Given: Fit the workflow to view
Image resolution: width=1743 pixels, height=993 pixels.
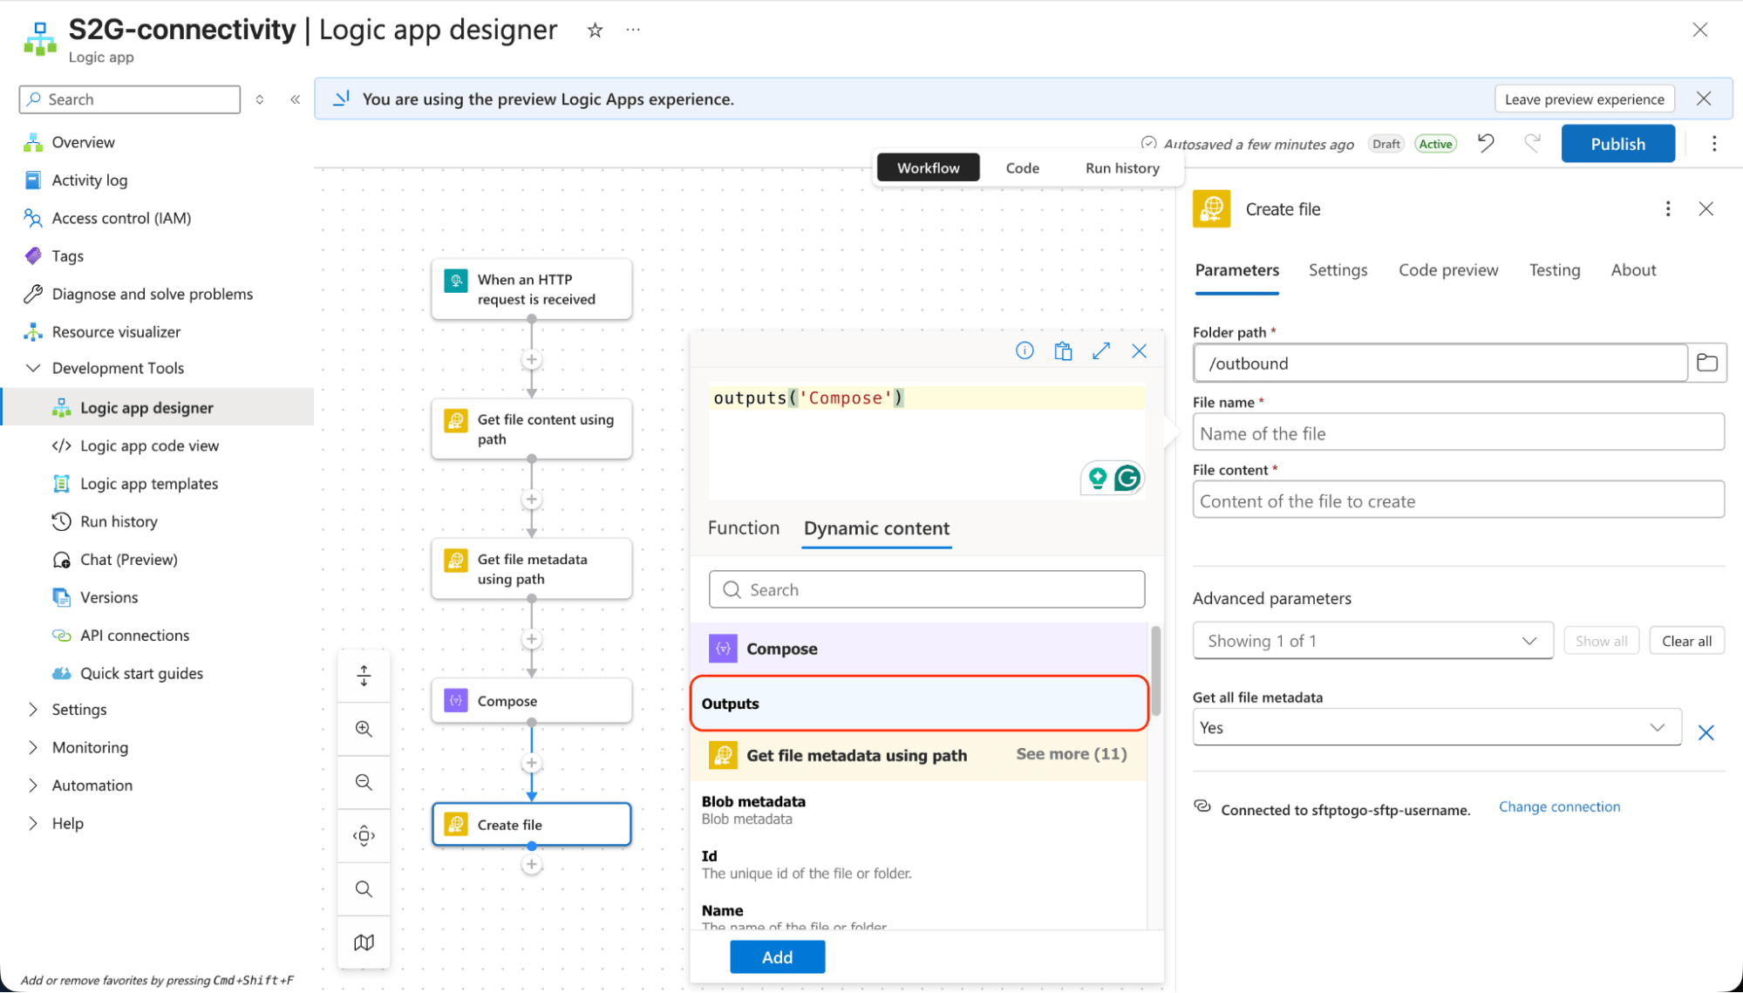Looking at the screenshot, I should point(364,836).
